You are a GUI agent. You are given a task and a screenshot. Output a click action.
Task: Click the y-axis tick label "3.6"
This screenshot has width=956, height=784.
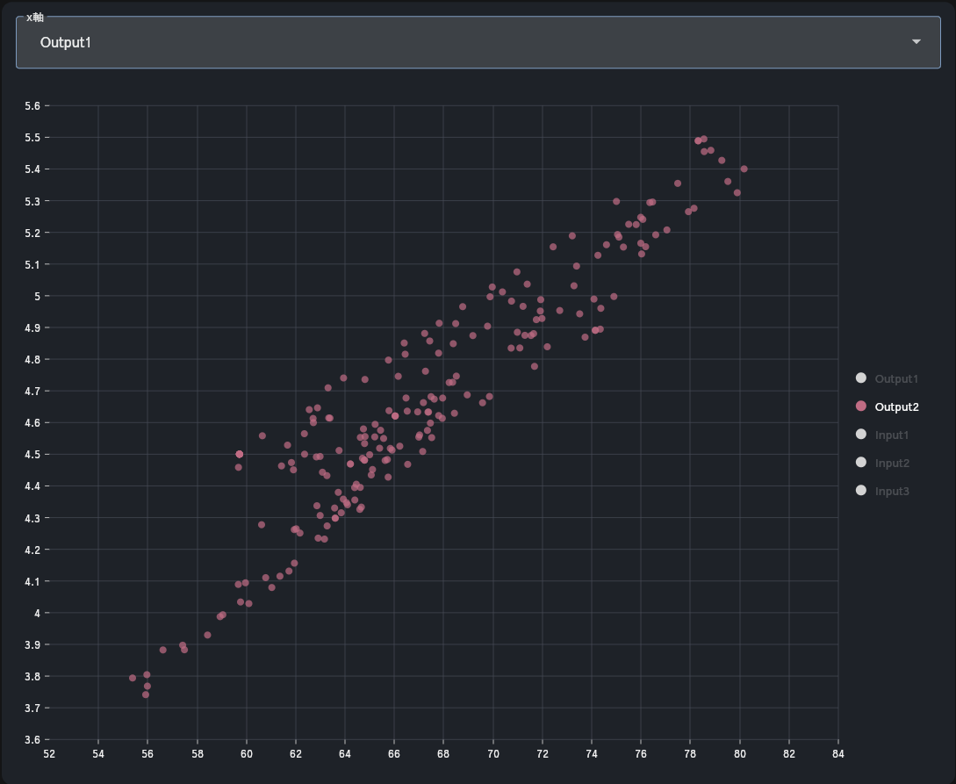pyautogui.click(x=33, y=740)
